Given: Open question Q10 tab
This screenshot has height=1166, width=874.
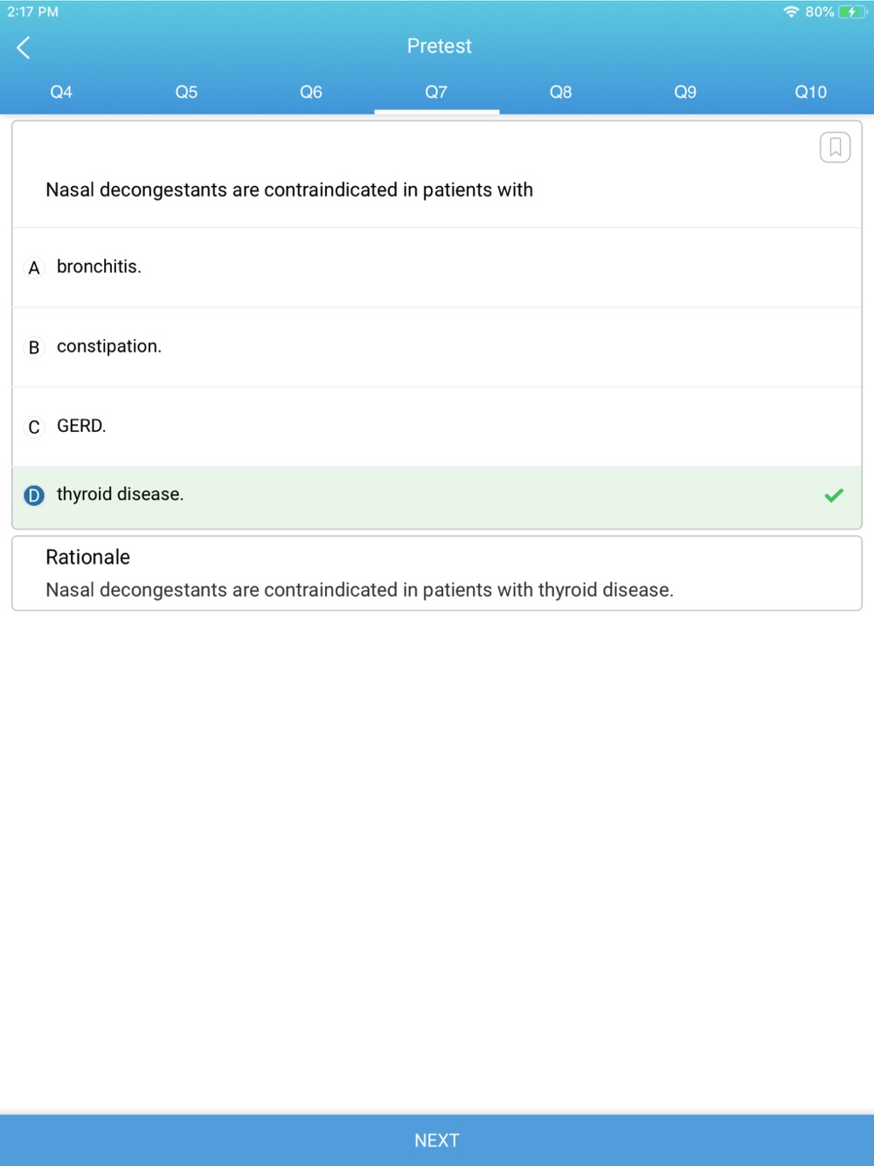Looking at the screenshot, I should (x=811, y=92).
